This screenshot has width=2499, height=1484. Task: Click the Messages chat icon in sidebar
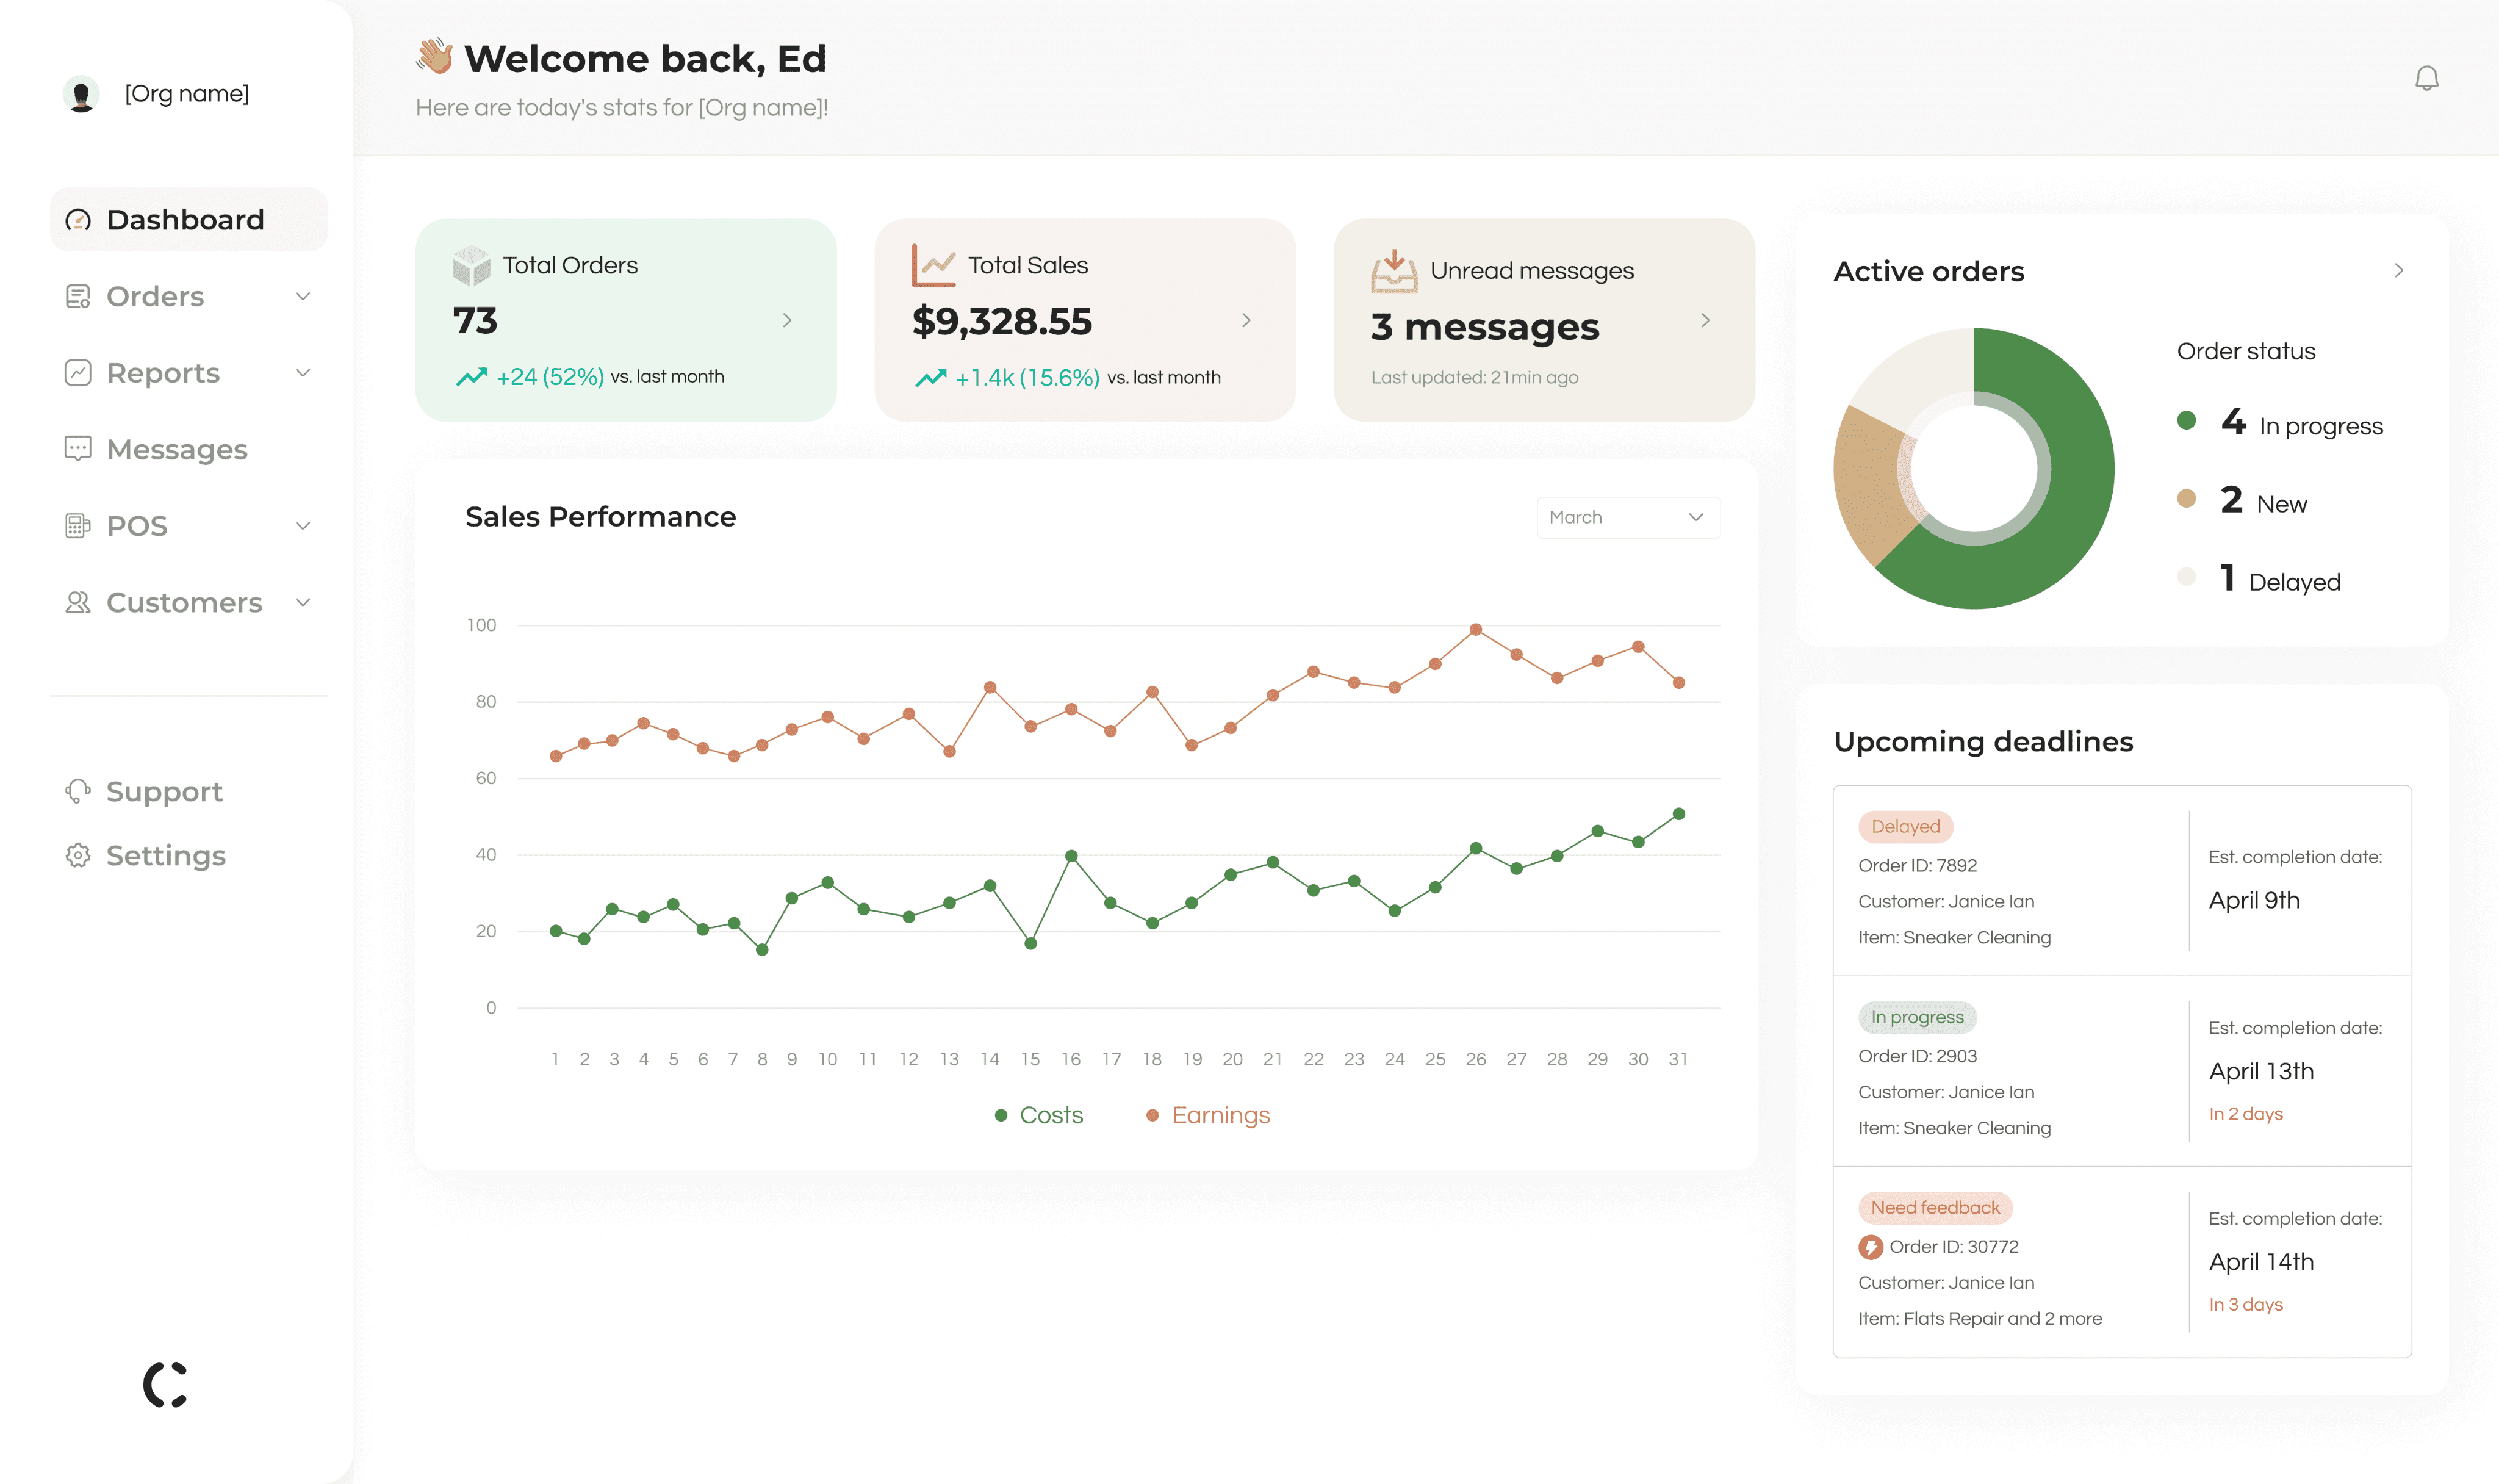[78, 449]
